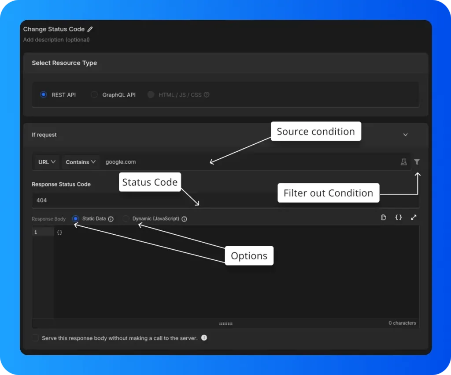The height and width of the screenshot is (375, 451).
Task: View the Dynamic (JavaScript) info icon
Action: click(x=185, y=219)
